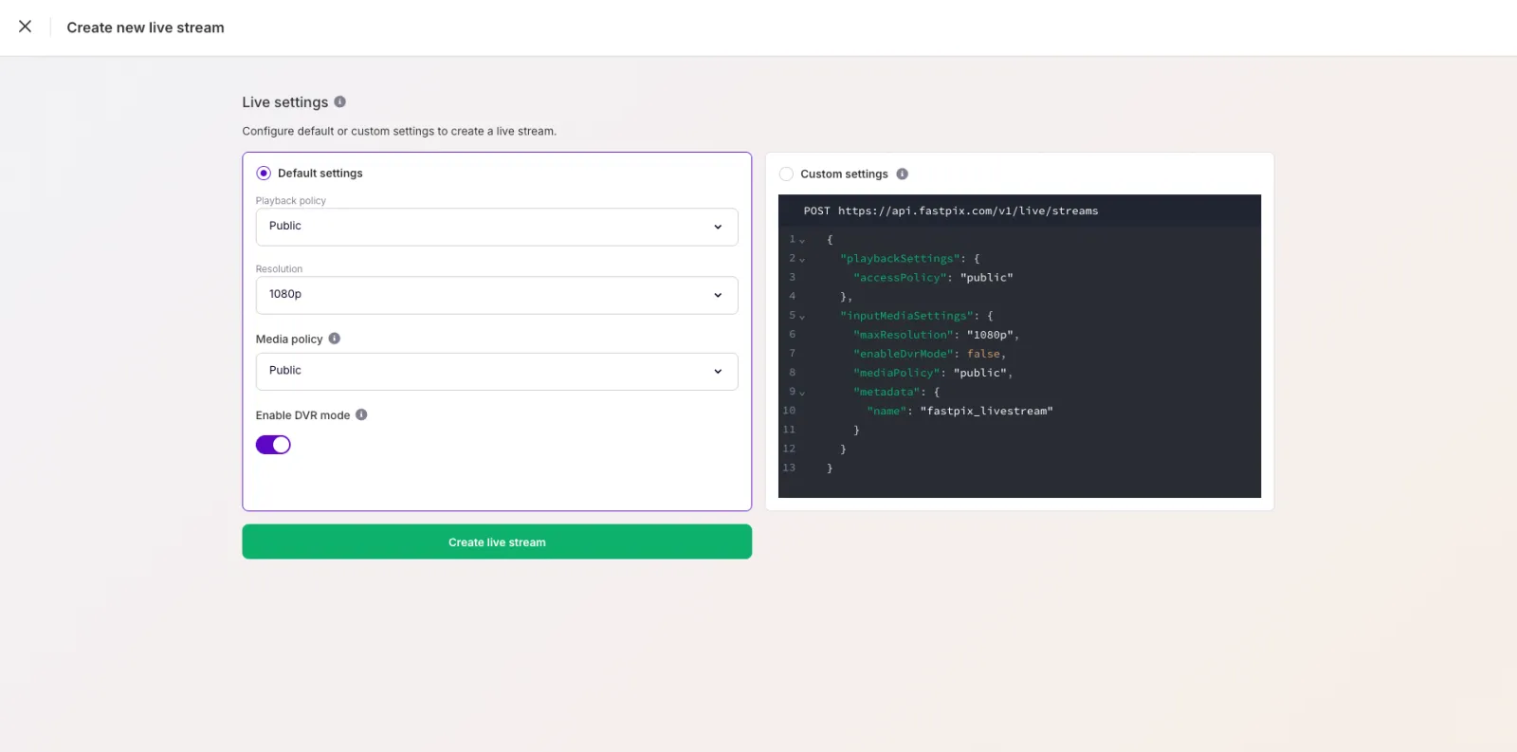Collapse the metadata block on line 9
Screen dimensions: 1517x752
pyautogui.click(x=802, y=393)
